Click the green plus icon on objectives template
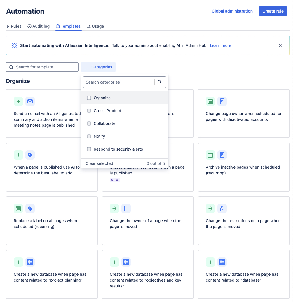This screenshot has width=293, height=302. click(114, 262)
